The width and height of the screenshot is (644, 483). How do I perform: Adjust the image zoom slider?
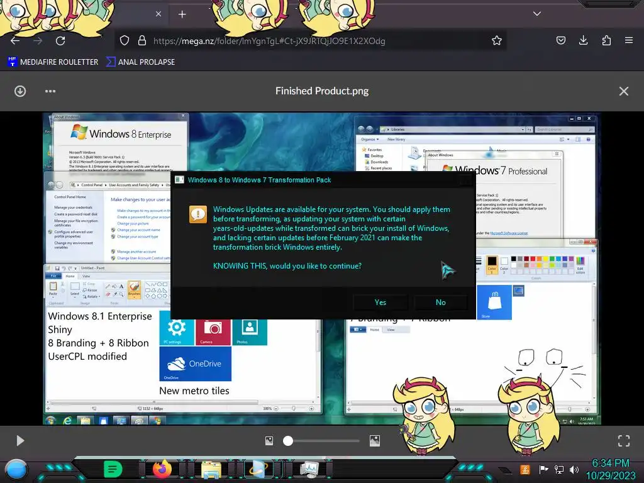click(x=288, y=441)
